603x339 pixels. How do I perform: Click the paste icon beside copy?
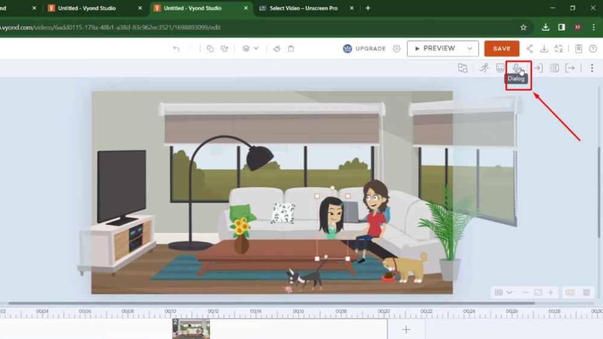(224, 49)
